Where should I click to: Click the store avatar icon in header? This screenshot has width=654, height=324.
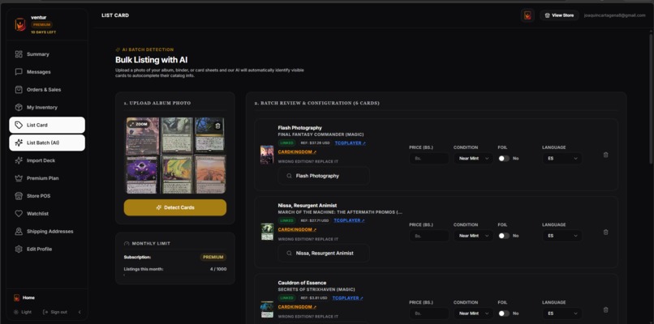527,15
